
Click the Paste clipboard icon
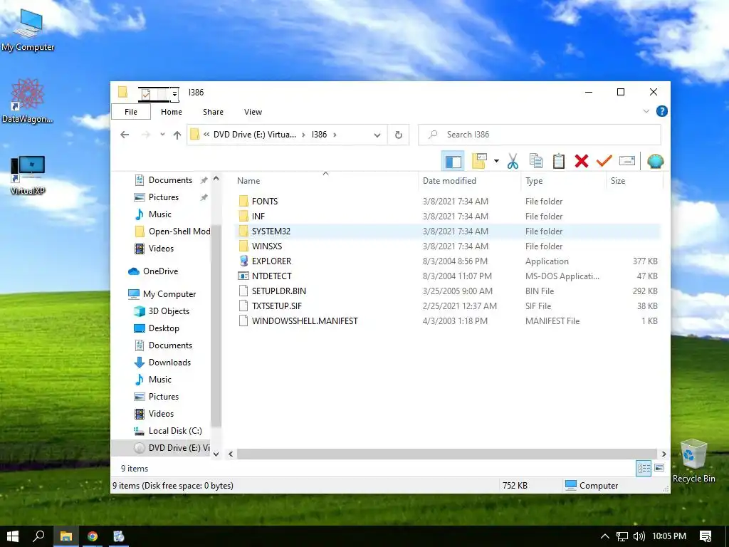pyautogui.click(x=558, y=162)
